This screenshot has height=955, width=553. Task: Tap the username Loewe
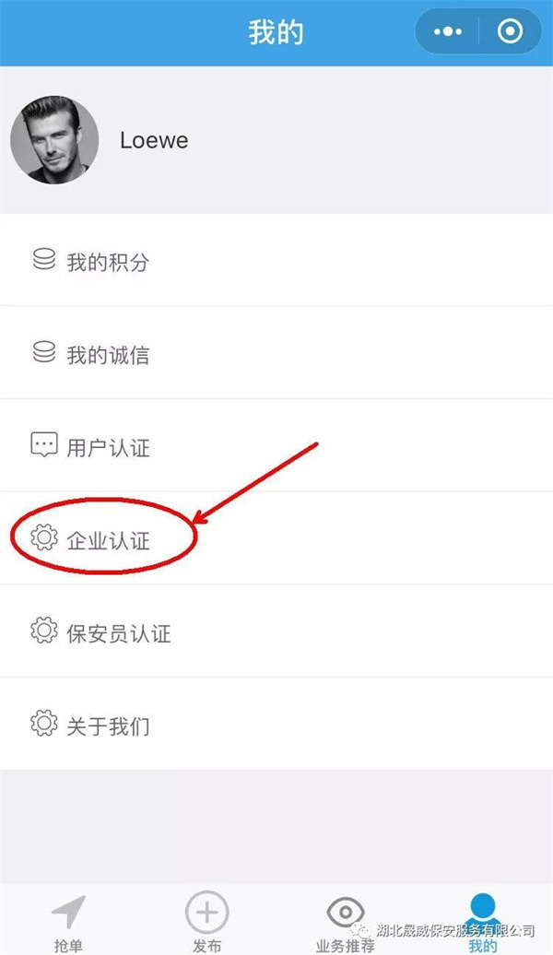[x=154, y=140]
